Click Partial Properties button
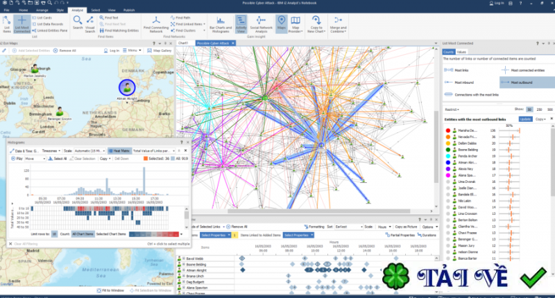The height and width of the screenshot is (298, 555). tap(400, 235)
